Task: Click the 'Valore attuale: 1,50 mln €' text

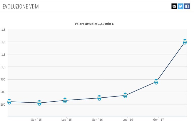Action: click(94, 24)
